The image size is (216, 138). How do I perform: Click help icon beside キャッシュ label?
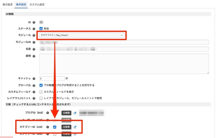tap(34, 79)
